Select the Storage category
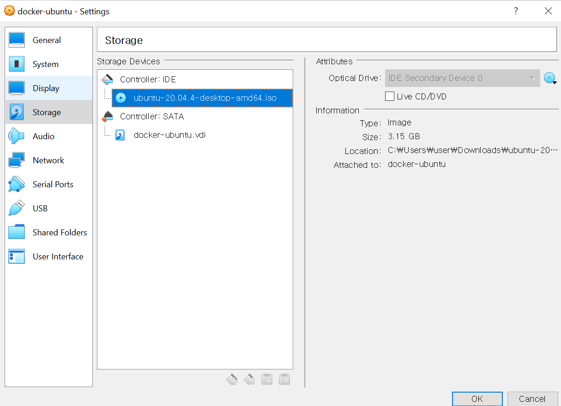The image size is (561, 406). pos(48,112)
